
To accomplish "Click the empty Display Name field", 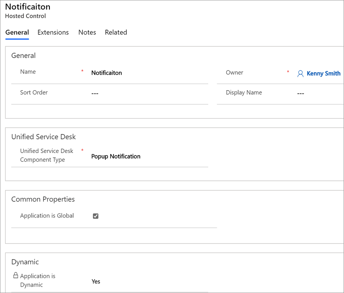I will click(301, 94).
